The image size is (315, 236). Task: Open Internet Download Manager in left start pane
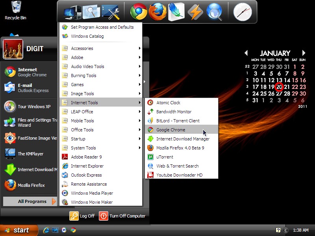click(x=30, y=170)
